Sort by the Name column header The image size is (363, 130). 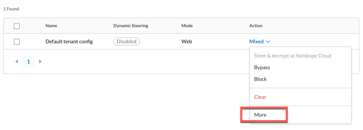[x=51, y=26]
